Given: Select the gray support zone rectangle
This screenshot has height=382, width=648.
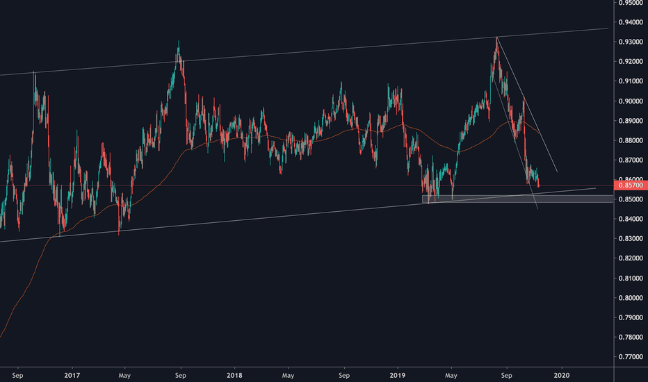Looking at the screenshot, I should click(517, 199).
